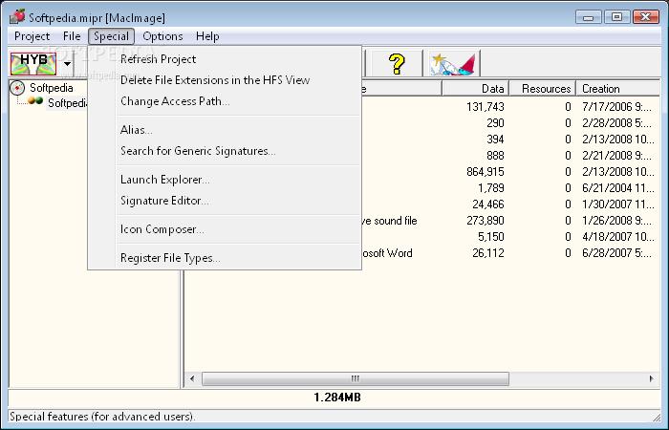This screenshot has width=669, height=430.
Task: Open the dropdown arrow beside HYB button
Action: click(67, 64)
